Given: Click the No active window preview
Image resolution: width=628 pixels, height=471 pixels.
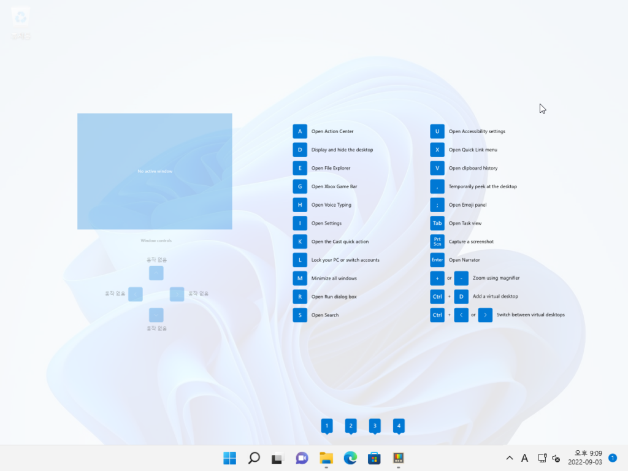Looking at the screenshot, I should (155, 171).
